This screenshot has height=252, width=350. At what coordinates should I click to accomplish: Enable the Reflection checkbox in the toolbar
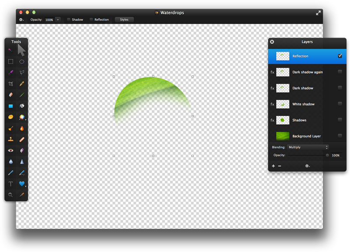(x=92, y=19)
